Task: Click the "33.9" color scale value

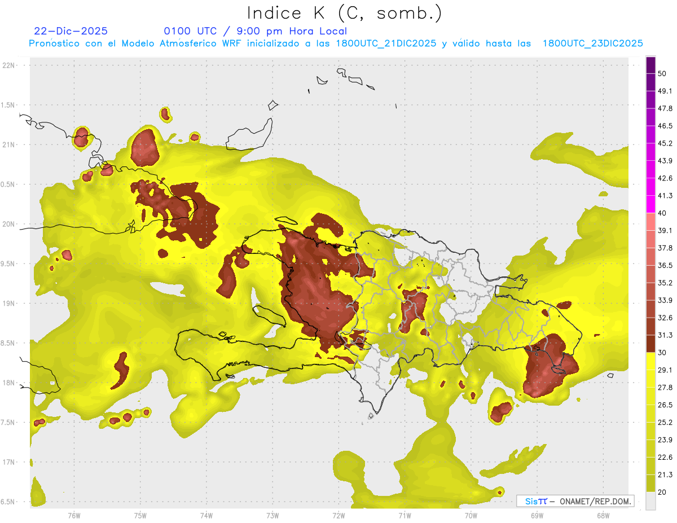Action: tap(665, 300)
